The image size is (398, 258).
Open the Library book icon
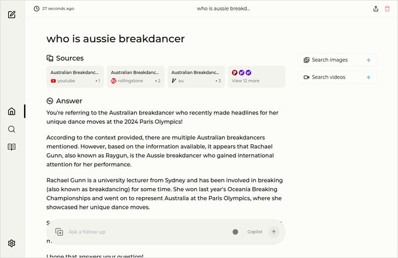(12, 147)
